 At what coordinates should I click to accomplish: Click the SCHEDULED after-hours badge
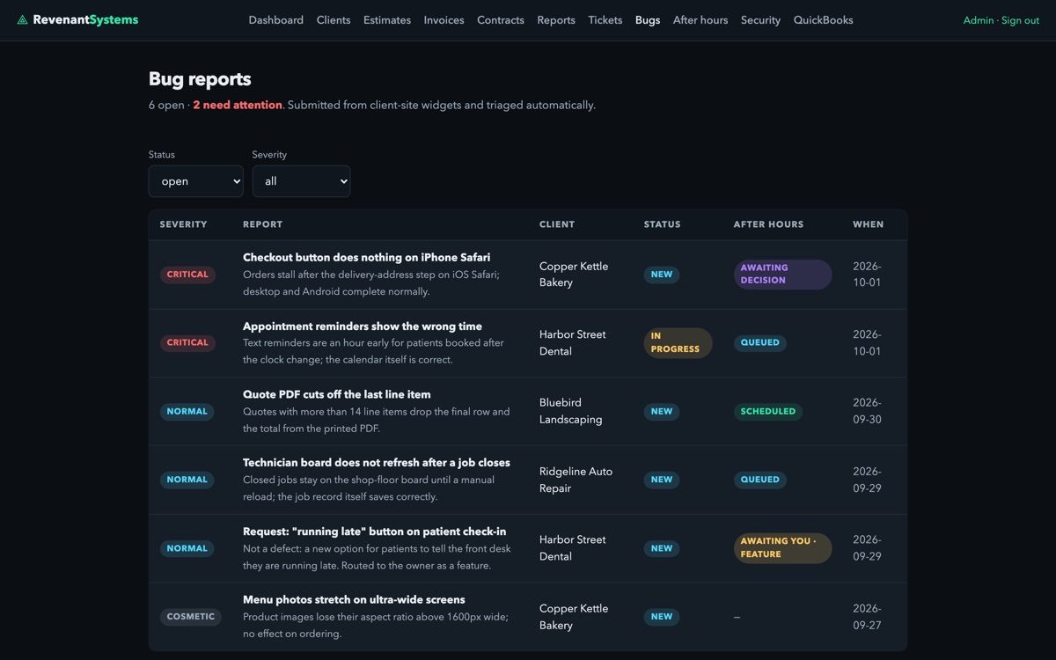[x=768, y=411]
